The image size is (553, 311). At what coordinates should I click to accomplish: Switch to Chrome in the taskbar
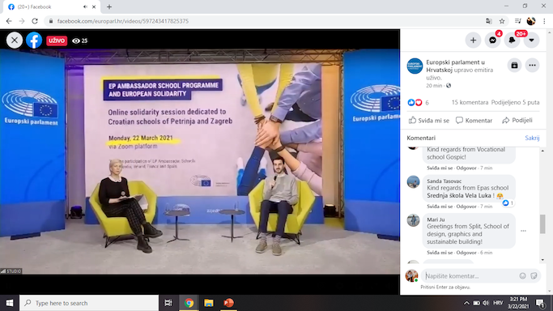coord(189,303)
